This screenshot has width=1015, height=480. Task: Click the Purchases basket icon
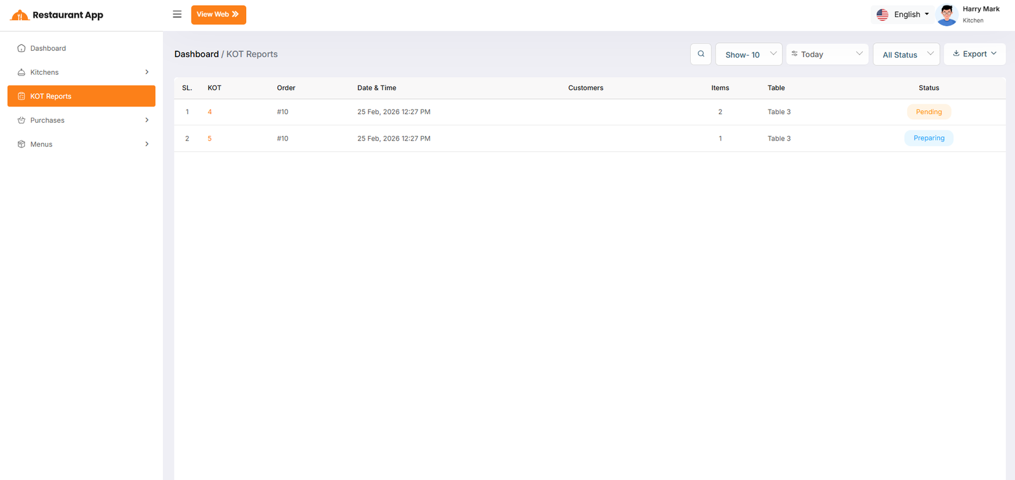[x=22, y=120]
